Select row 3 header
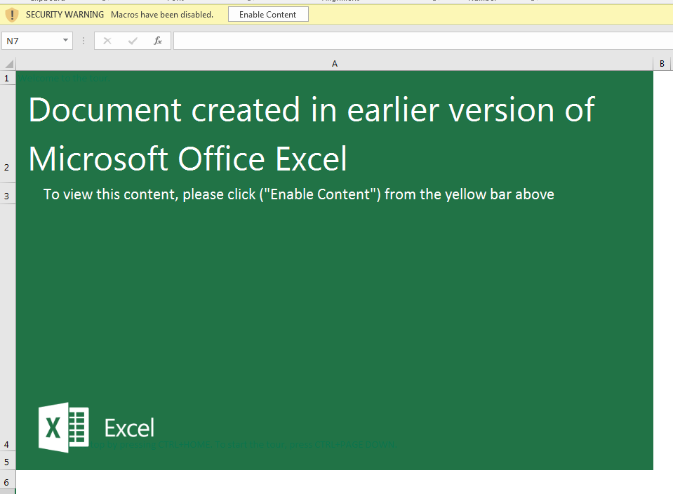This screenshot has height=494, width=673. pyautogui.click(x=7, y=194)
